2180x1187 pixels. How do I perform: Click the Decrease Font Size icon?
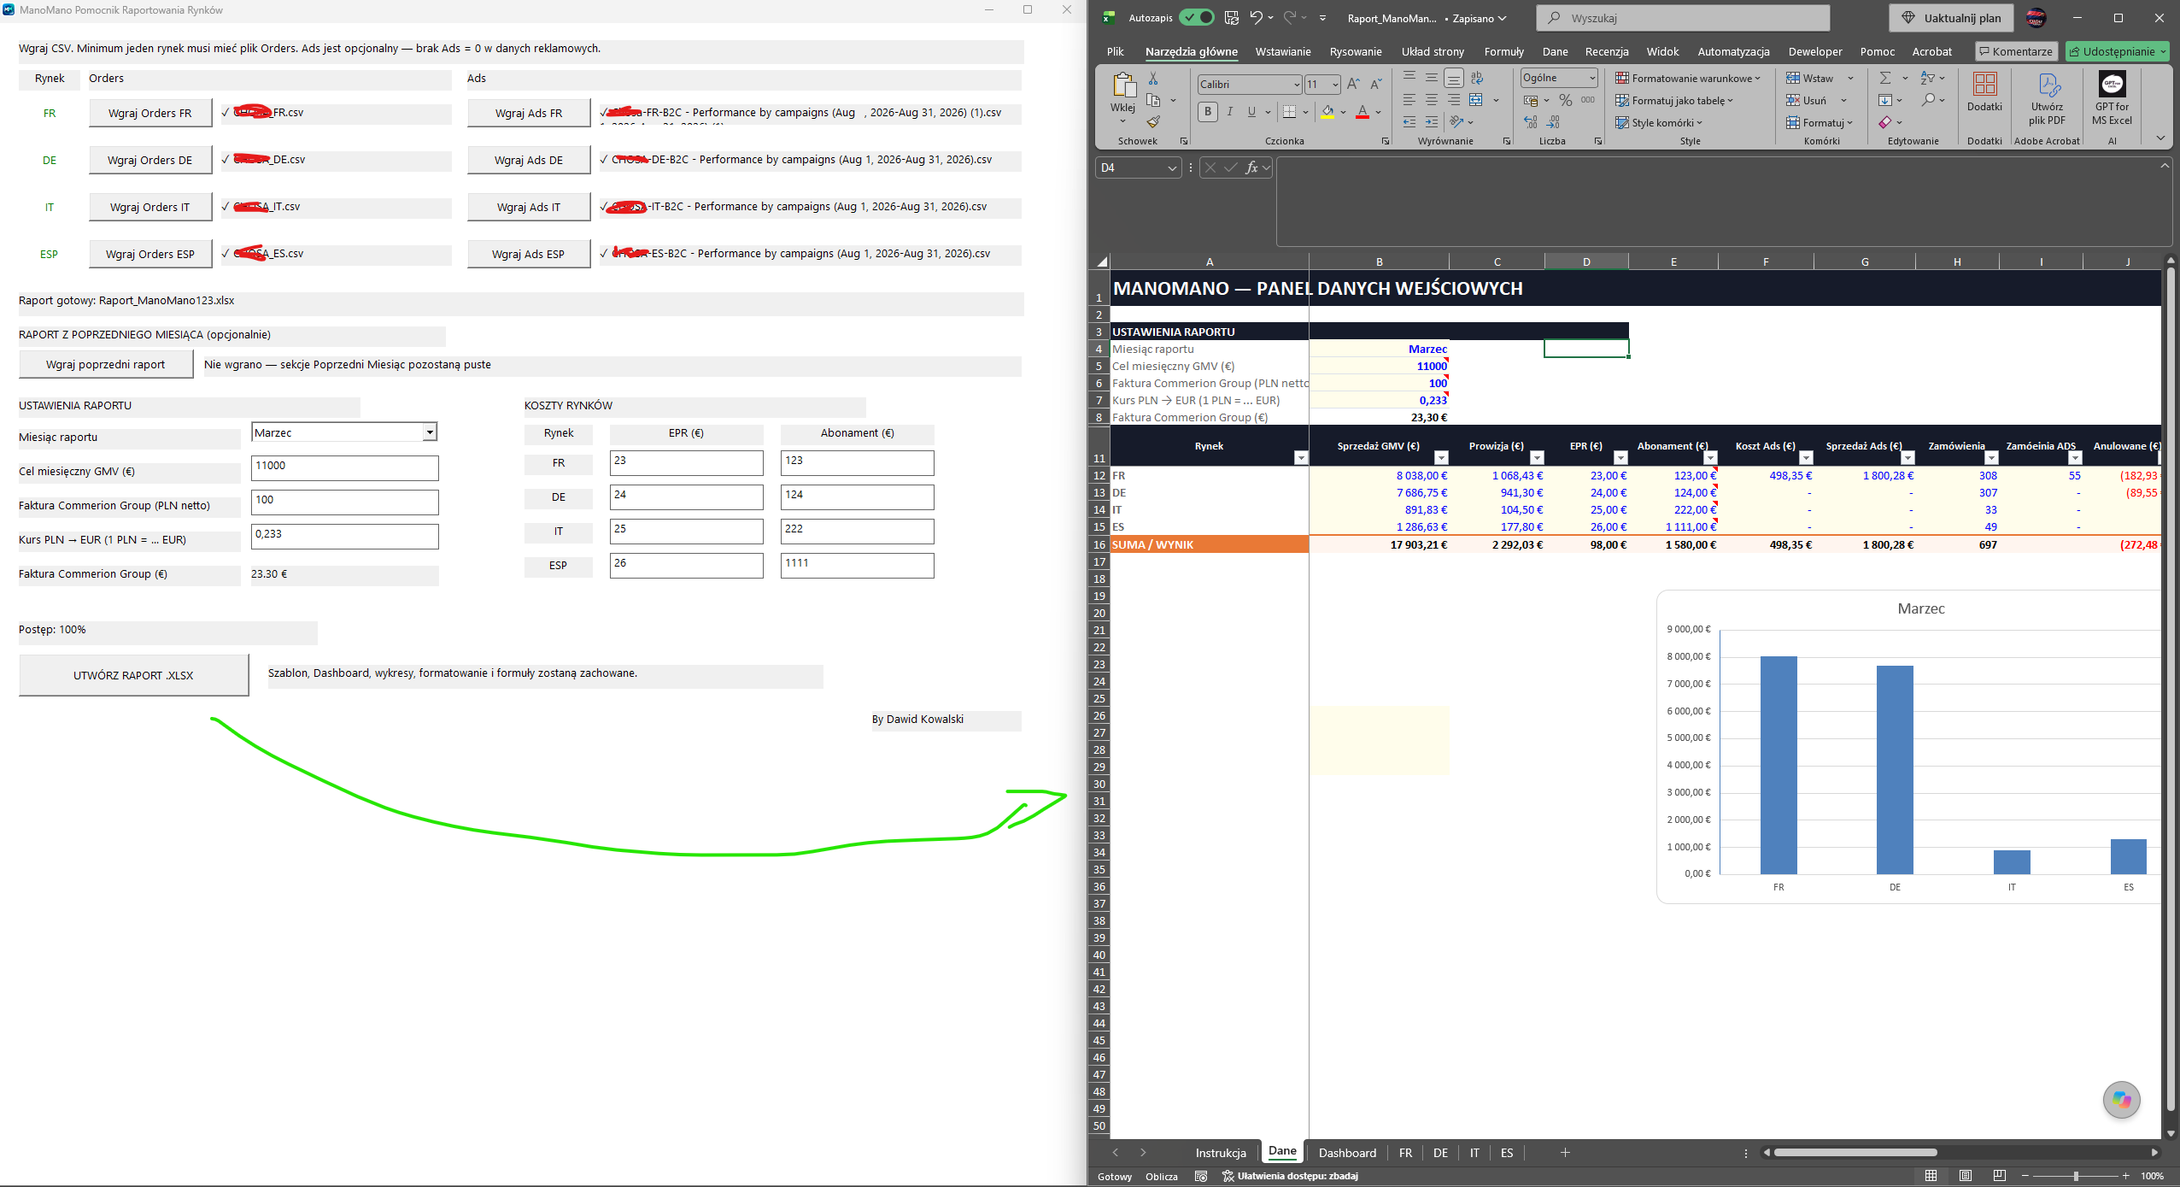click(x=1375, y=84)
